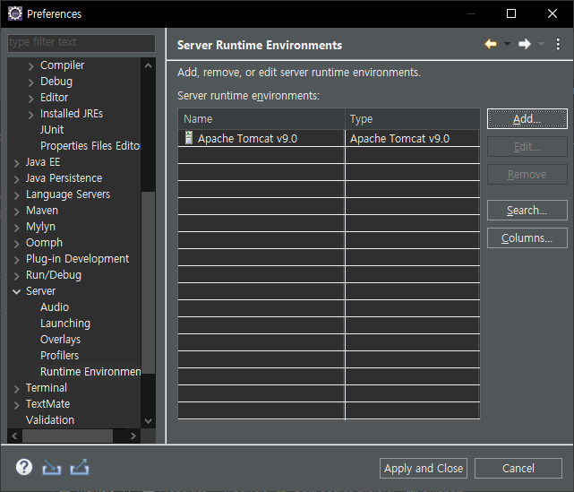Image resolution: width=574 pixels, height=492 pixels.
Task: Select Profilers under Server
Action: (x=60, y=356)
